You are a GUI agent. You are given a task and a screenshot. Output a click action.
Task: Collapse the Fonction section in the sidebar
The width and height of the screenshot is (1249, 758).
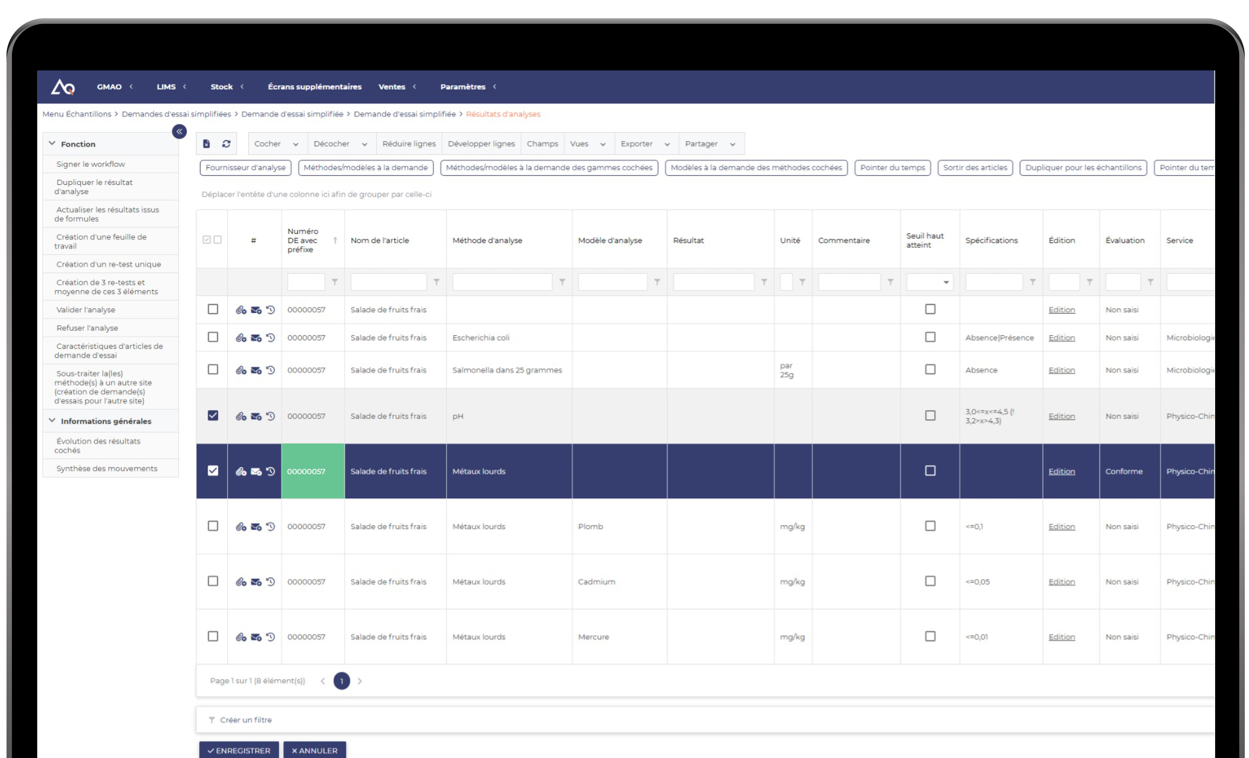click(x=52, y=144)
